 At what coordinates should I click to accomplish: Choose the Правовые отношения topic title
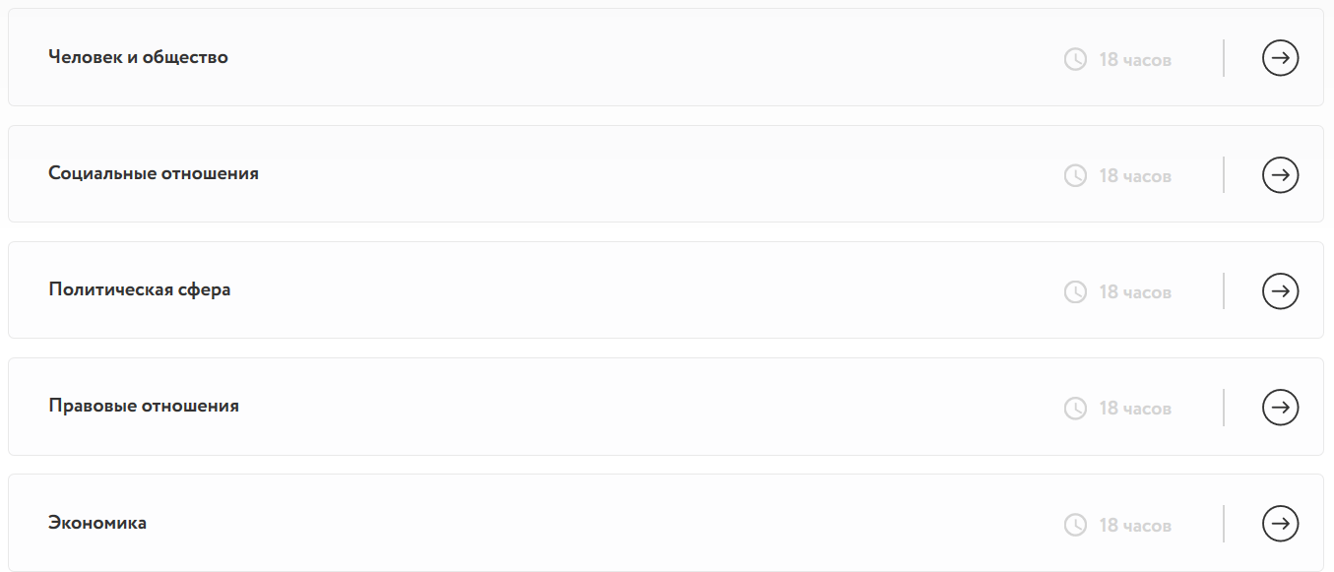(144, 406)
